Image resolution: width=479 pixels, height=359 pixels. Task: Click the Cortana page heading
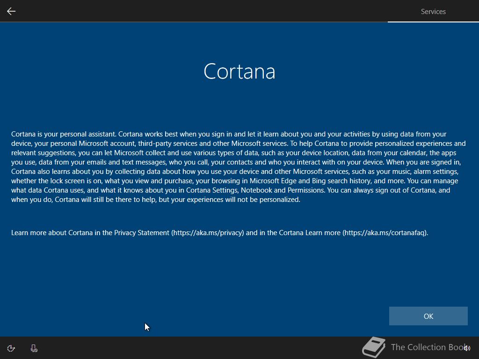239,72
